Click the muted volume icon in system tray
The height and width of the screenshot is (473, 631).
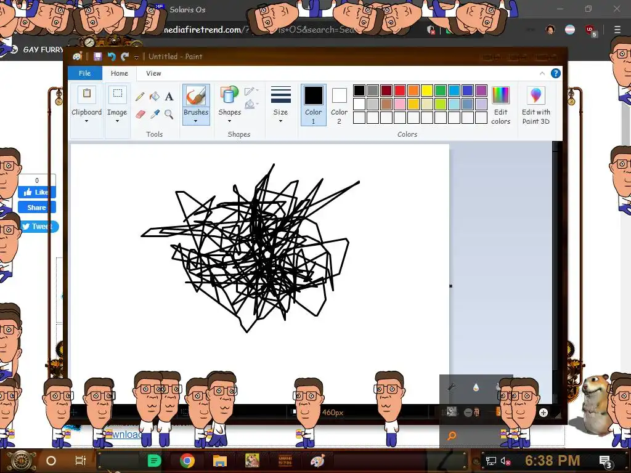[505, 461]
